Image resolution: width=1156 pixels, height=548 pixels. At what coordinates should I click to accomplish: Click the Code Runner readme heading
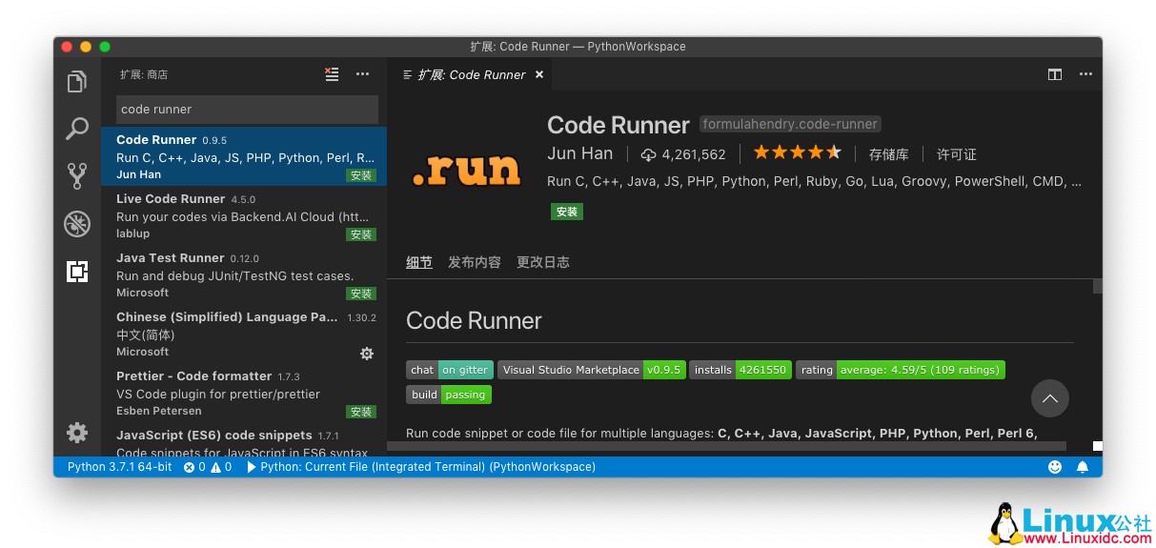tap(474, 321)
